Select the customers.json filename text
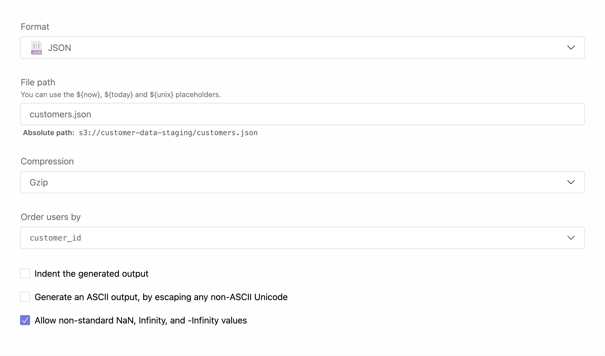The height and width of the screenshot is (356, 605). tap(60, 114)
